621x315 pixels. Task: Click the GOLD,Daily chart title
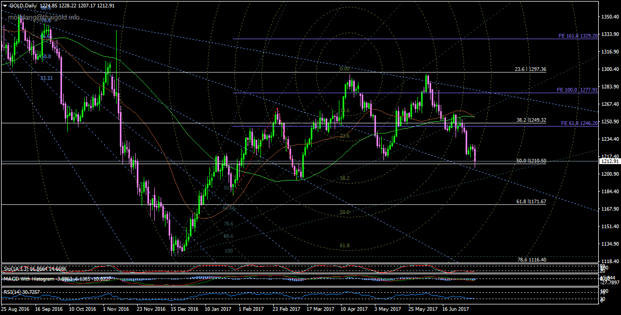click(x=23, y=5)
